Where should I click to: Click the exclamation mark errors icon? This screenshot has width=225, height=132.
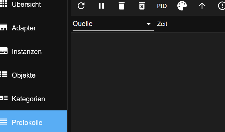coord(222,6)
